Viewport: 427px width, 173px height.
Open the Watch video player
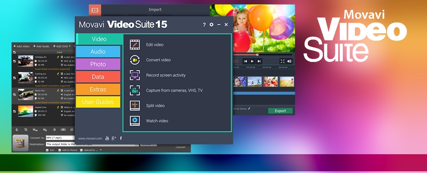149,121
